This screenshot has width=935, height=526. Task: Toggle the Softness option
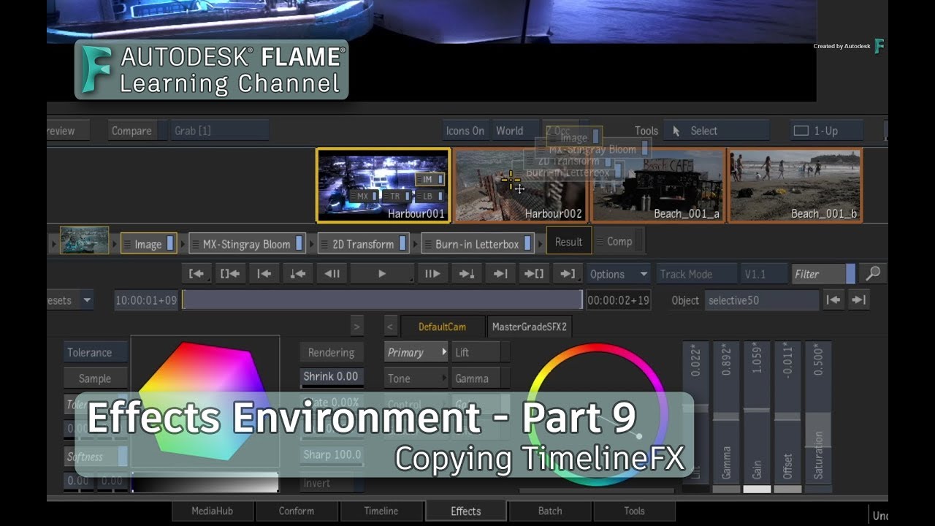click(x=96, y=457)
